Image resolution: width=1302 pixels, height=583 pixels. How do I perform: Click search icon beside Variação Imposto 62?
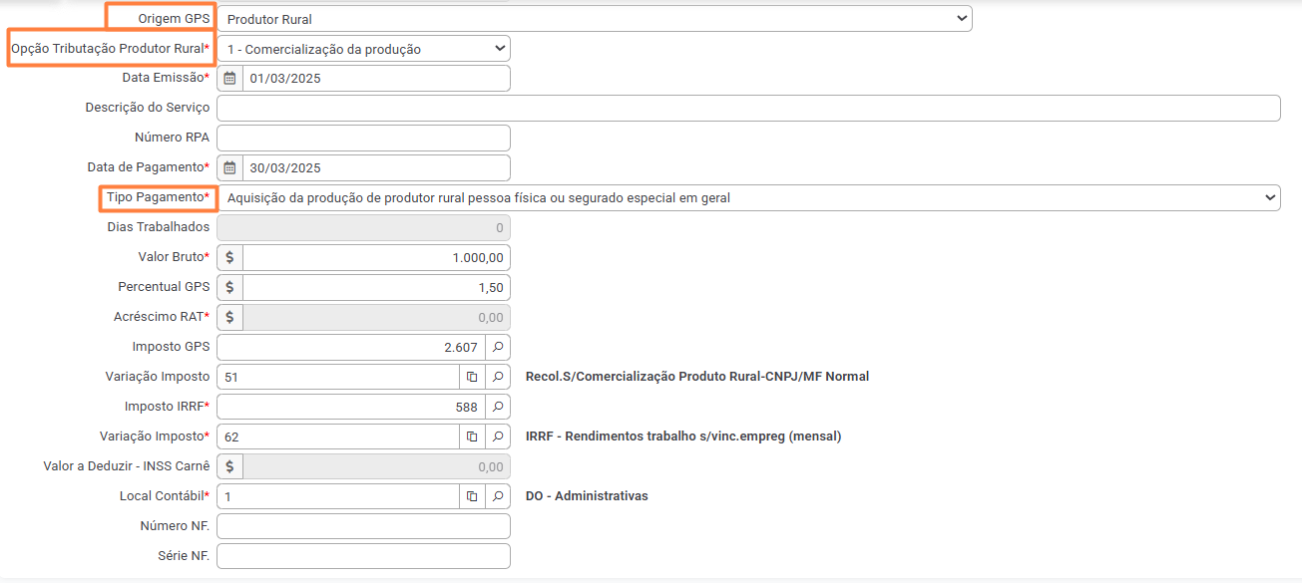[x=498, y=437]
